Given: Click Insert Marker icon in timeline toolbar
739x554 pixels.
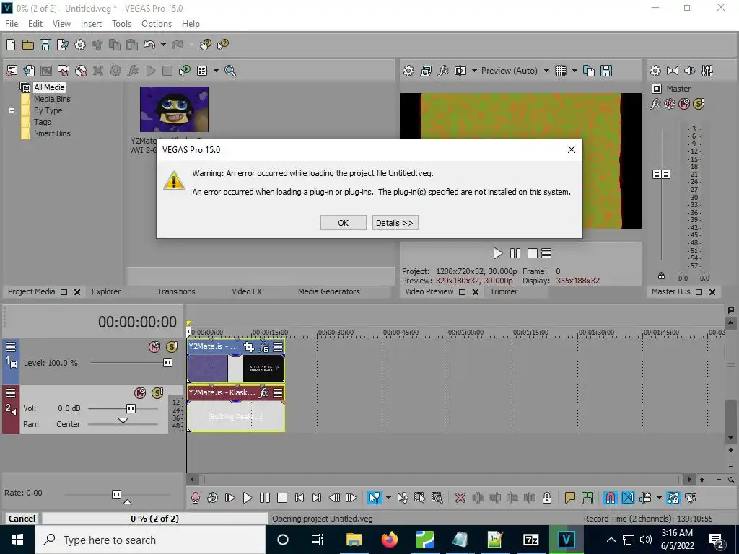Looking at the screenshot, I should tap(570, 498).
